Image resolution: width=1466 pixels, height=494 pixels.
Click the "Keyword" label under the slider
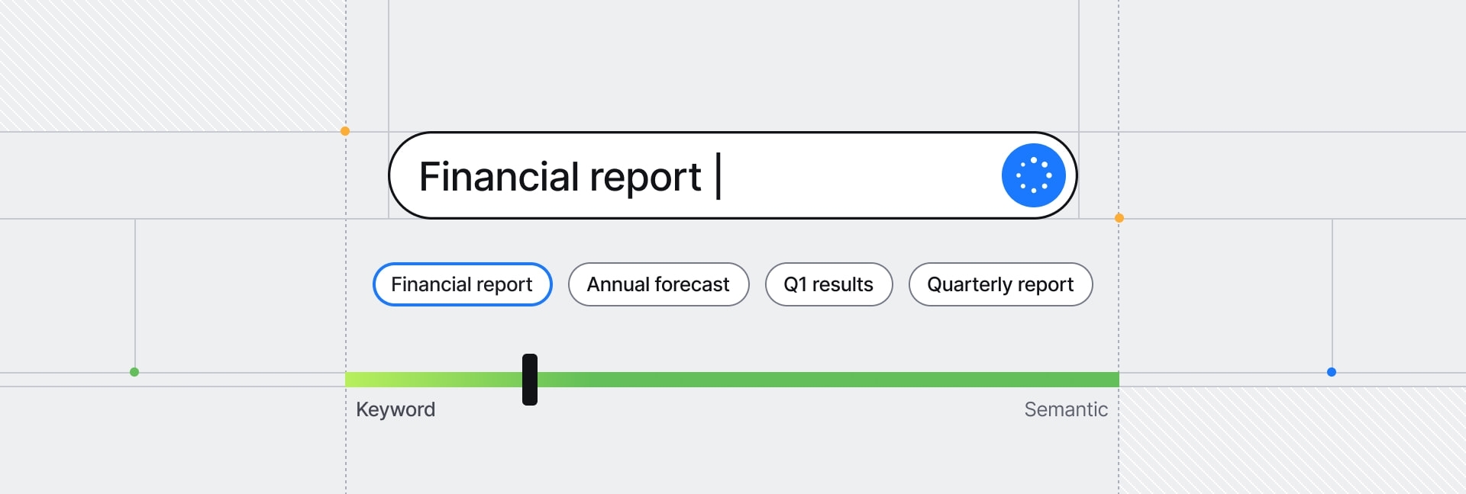click(396, 409)
